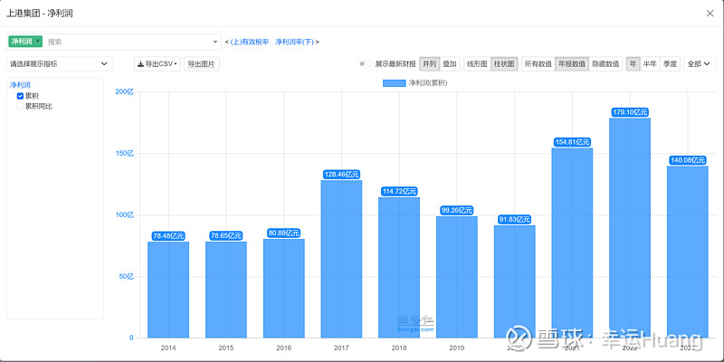Switch to 柱状图 chart type
Screen dimensions: 724x362
coord(504,64)
